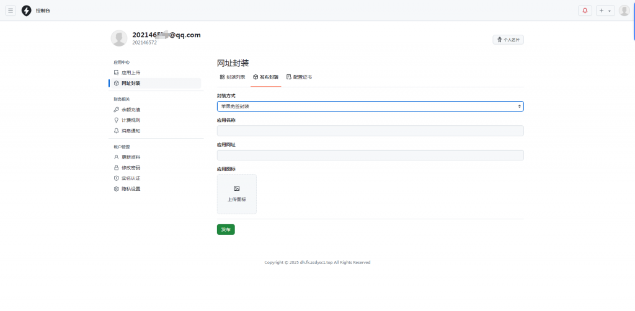
Task: Go to 应用上传 in sidebar
Action: tap(154, 73)
